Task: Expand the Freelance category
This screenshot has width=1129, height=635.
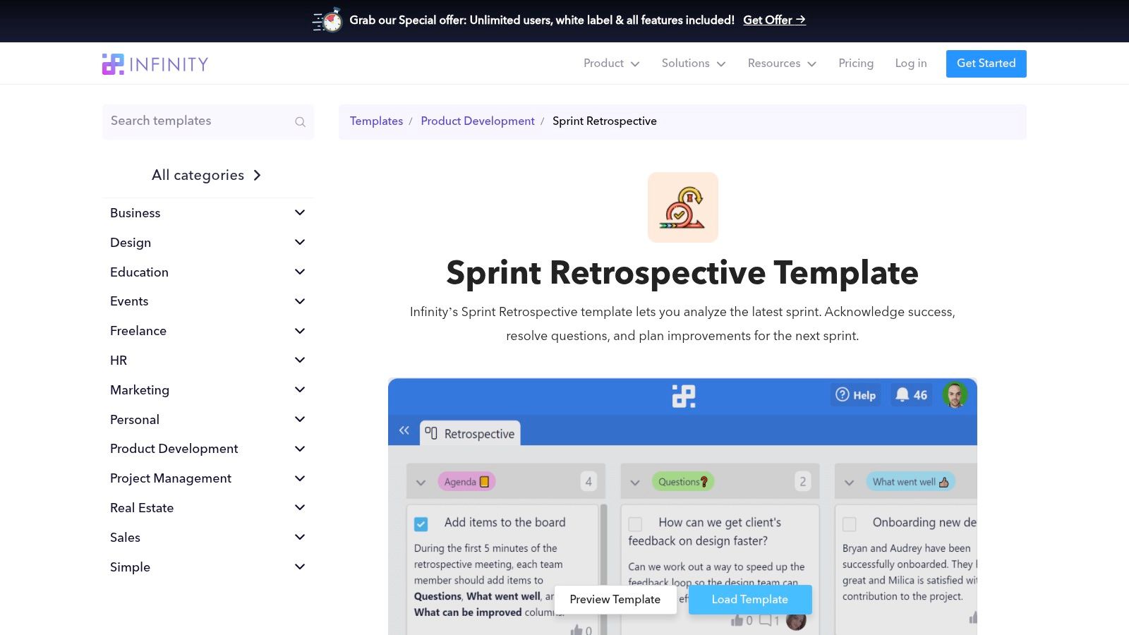Action: pyautogui.click(x=300, y=330)
